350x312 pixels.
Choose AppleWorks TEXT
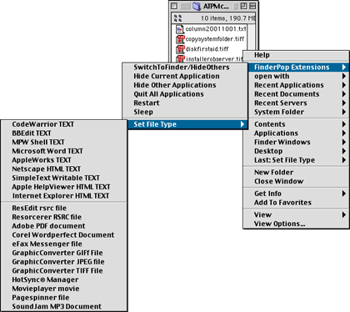tap(64, 160)
